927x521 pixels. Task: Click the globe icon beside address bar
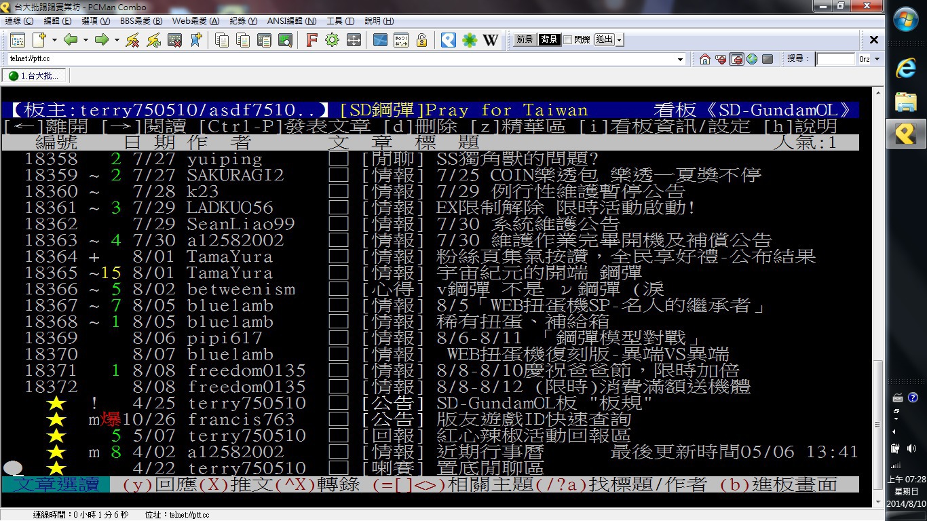[752, 59]
